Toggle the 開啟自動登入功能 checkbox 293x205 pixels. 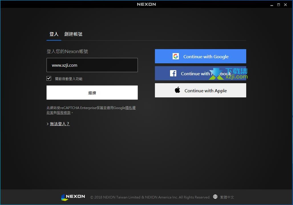coord(49,78)
